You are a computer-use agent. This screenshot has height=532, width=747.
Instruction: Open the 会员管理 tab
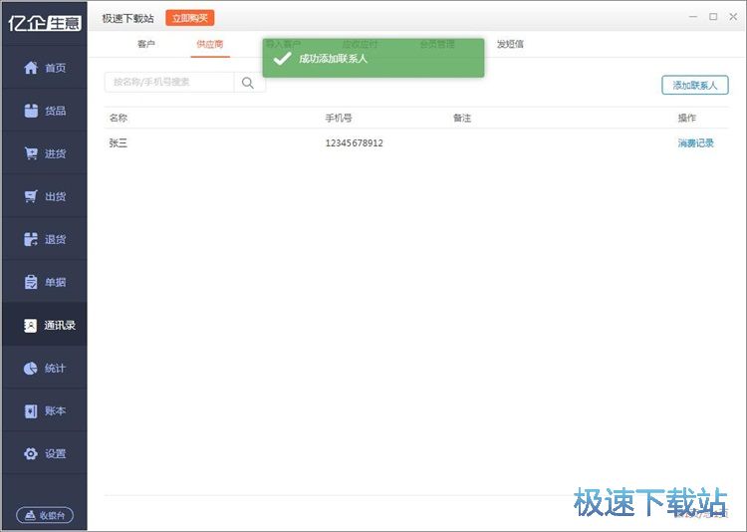click(x=437, y=44)
